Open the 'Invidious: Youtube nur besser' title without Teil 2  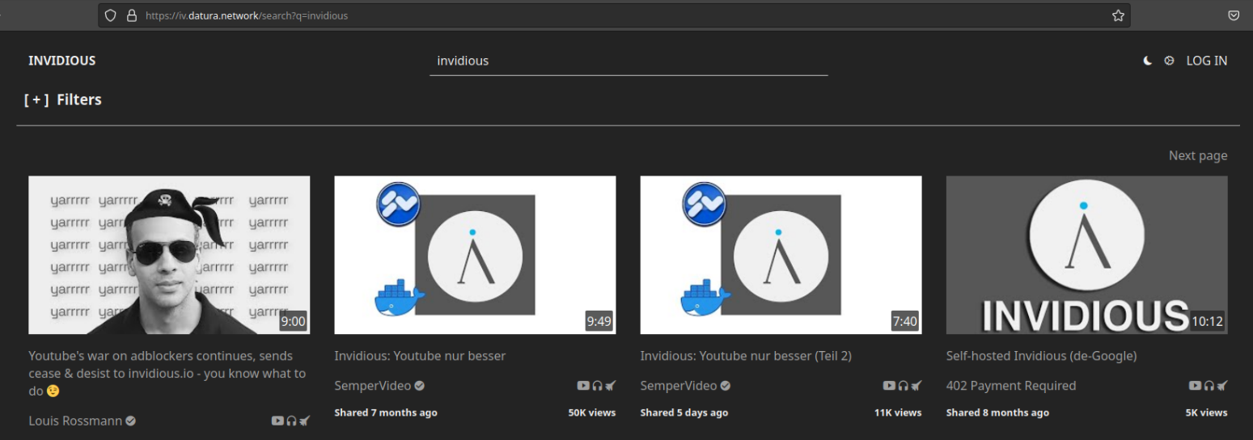click(x=420, y=356)
